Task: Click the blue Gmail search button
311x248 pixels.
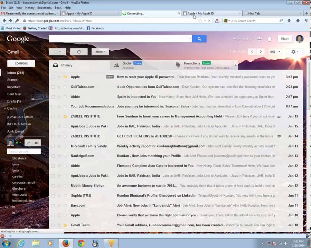Action: [199, 39]
